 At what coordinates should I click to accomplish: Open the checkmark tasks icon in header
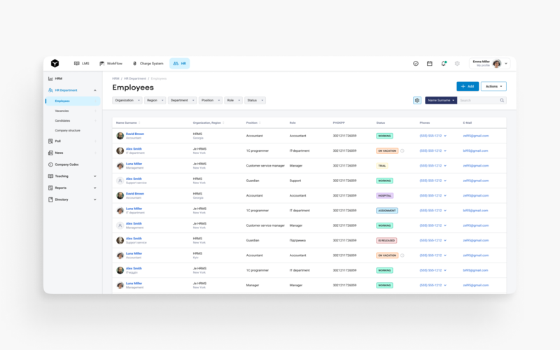coord(416,64)
